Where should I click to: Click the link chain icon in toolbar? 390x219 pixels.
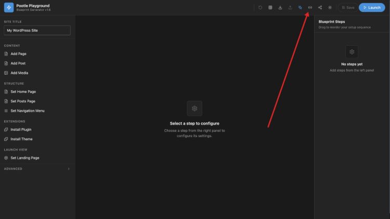310,7
